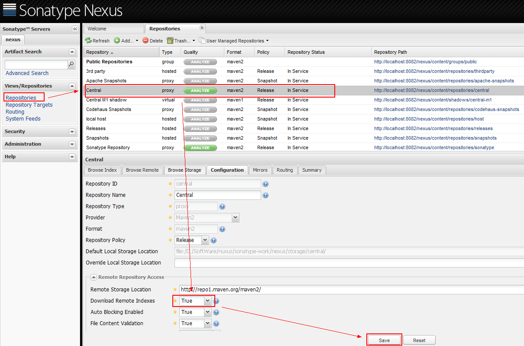Switch to the Summary tab

click(312, 170)
